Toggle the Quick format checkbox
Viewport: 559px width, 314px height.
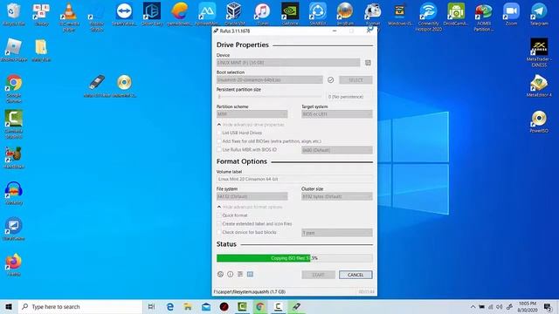[219, 215]
